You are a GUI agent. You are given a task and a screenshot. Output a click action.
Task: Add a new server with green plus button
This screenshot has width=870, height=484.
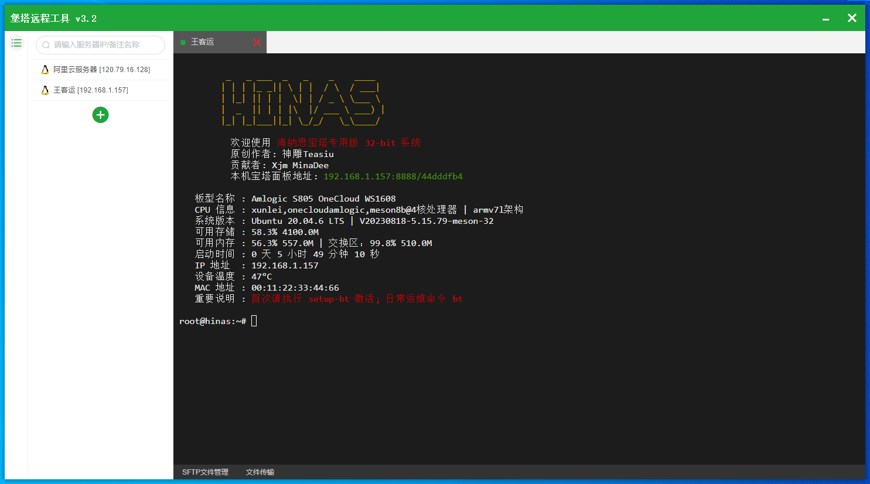(x=100, y=115)
